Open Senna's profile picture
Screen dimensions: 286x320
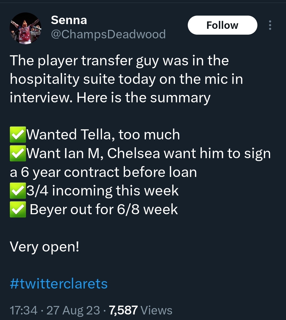(x=25, y=28)
